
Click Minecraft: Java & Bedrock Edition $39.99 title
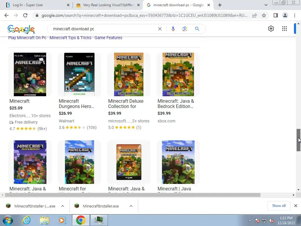[176, 104]
